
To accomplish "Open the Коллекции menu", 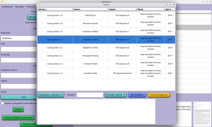I will tap(7, 7).
